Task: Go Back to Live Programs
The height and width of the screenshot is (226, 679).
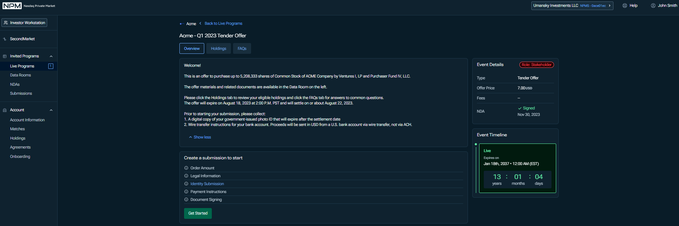Action: [223, 23]
